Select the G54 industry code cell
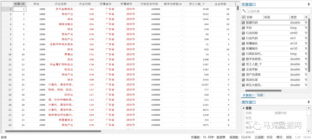 pyautogui.click(x=85, y=24)
